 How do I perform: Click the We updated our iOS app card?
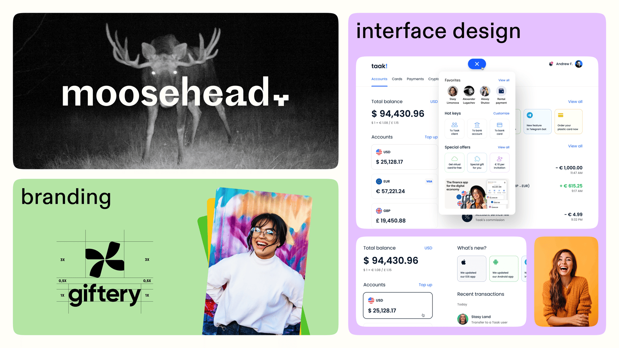click(x=471, y=268)
